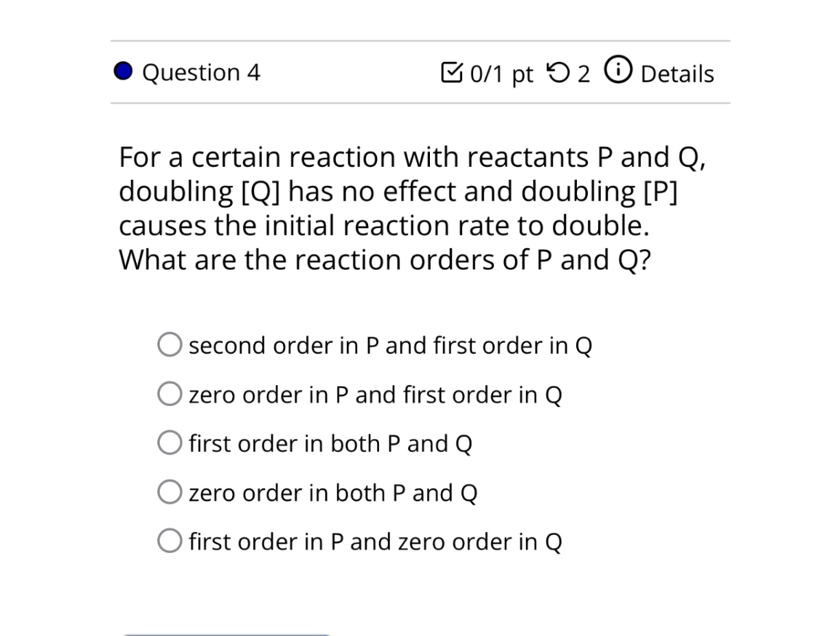
Task: Click the divider line below the question header
Action: tap(419, 103)
